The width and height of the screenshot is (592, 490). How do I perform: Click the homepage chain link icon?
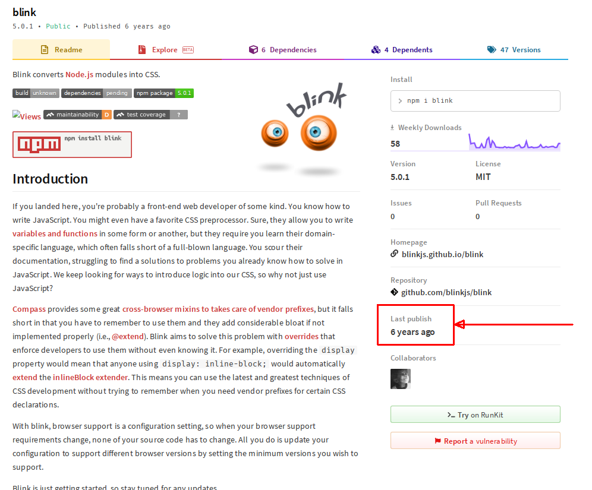coord(394,254)
